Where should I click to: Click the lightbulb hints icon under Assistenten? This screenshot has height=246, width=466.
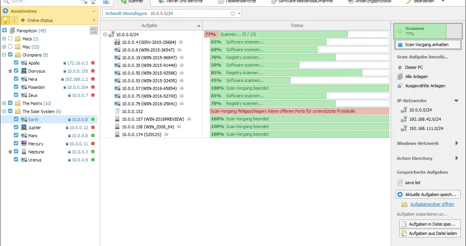5,20
